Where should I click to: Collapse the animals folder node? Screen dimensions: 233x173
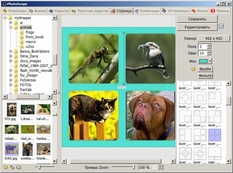(10, 27)
